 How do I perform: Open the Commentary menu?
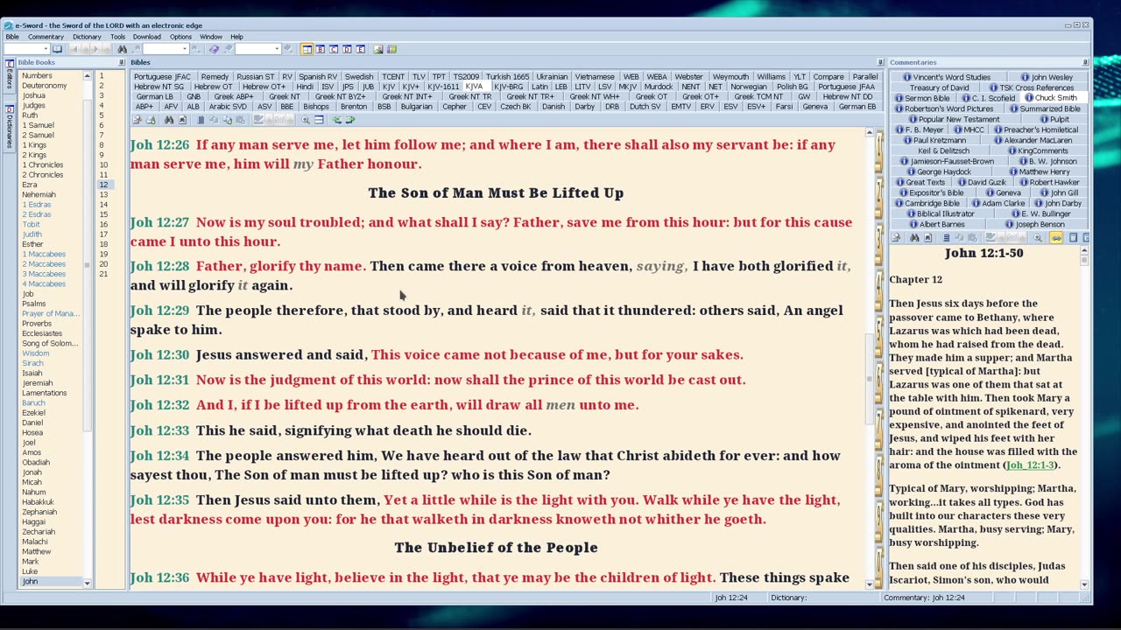click(46, 37)
